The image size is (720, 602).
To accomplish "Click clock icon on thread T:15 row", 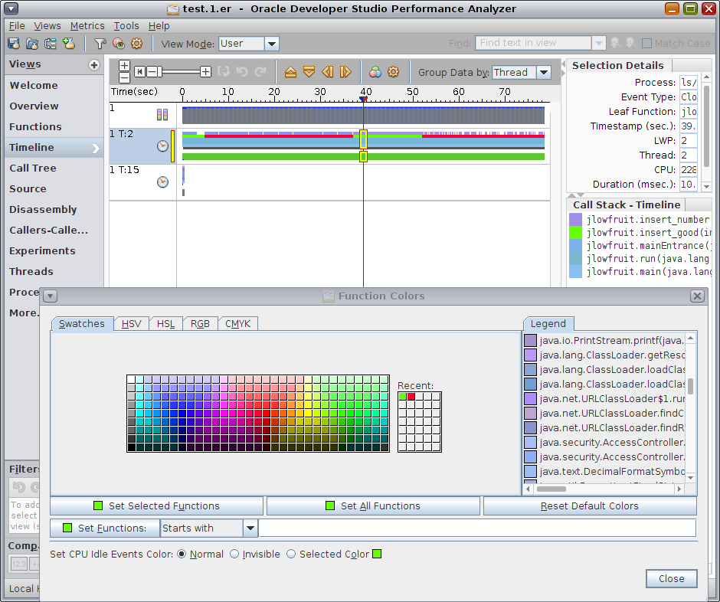I will tap(162, 182).
